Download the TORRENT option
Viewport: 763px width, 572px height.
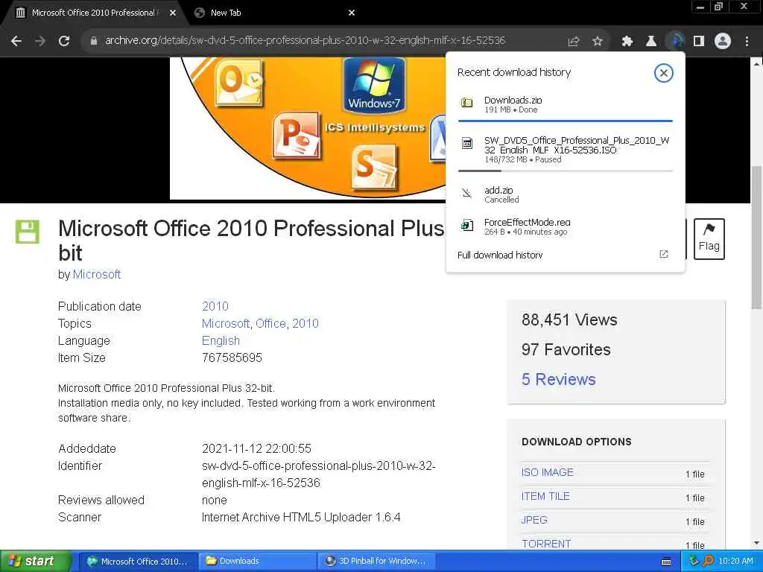click(546, 544)
